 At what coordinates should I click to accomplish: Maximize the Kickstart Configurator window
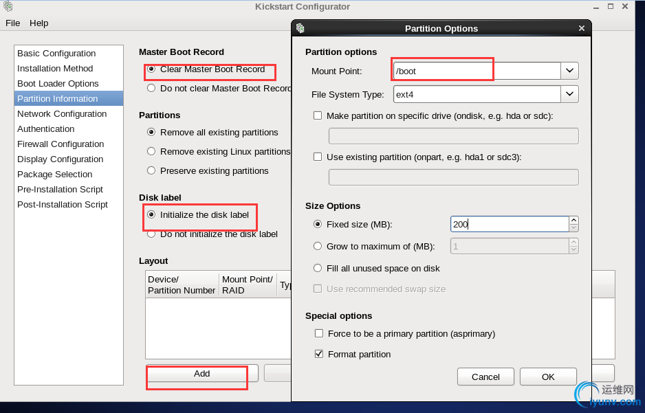tap(611, 7)
